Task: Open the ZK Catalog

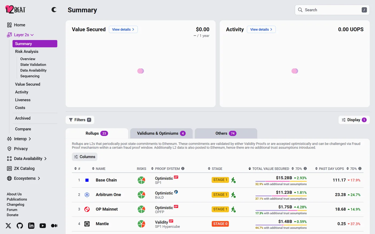Action: coord(21,168)
